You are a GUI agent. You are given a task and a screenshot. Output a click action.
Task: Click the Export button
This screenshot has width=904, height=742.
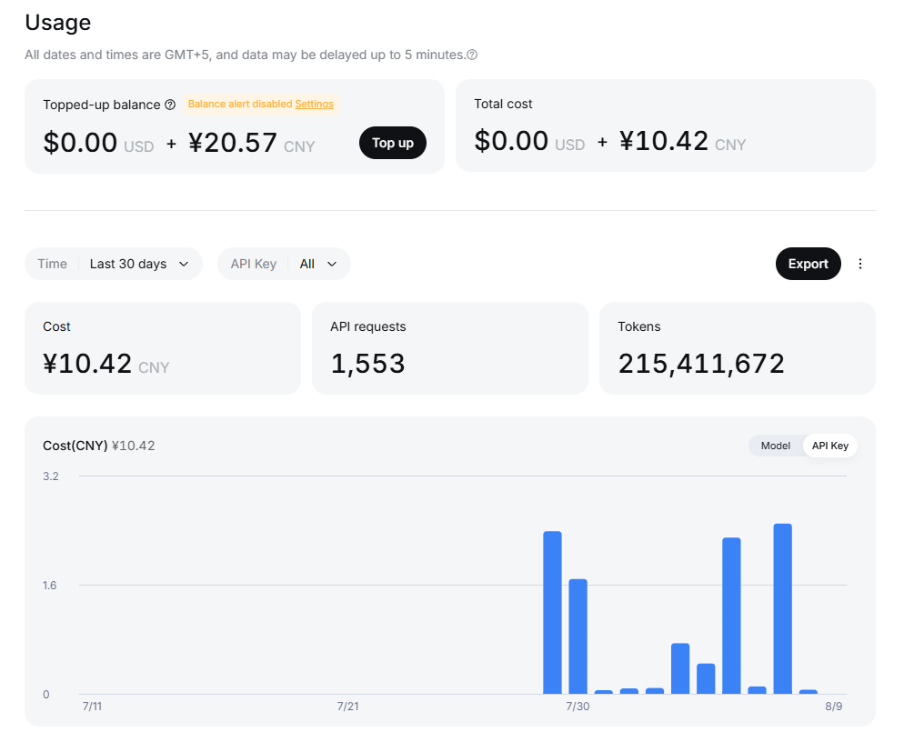click(x=808, y=264)
